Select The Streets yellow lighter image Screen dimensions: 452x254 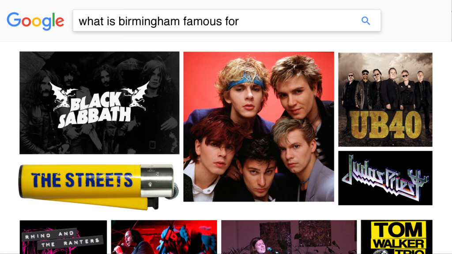point(98,187)
